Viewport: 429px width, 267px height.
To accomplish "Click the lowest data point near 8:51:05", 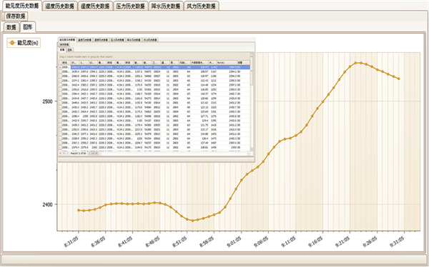I will [192, 221].
